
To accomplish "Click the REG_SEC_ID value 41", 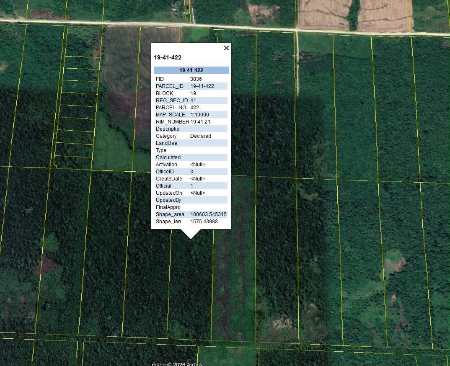I will tap(193, 101).
